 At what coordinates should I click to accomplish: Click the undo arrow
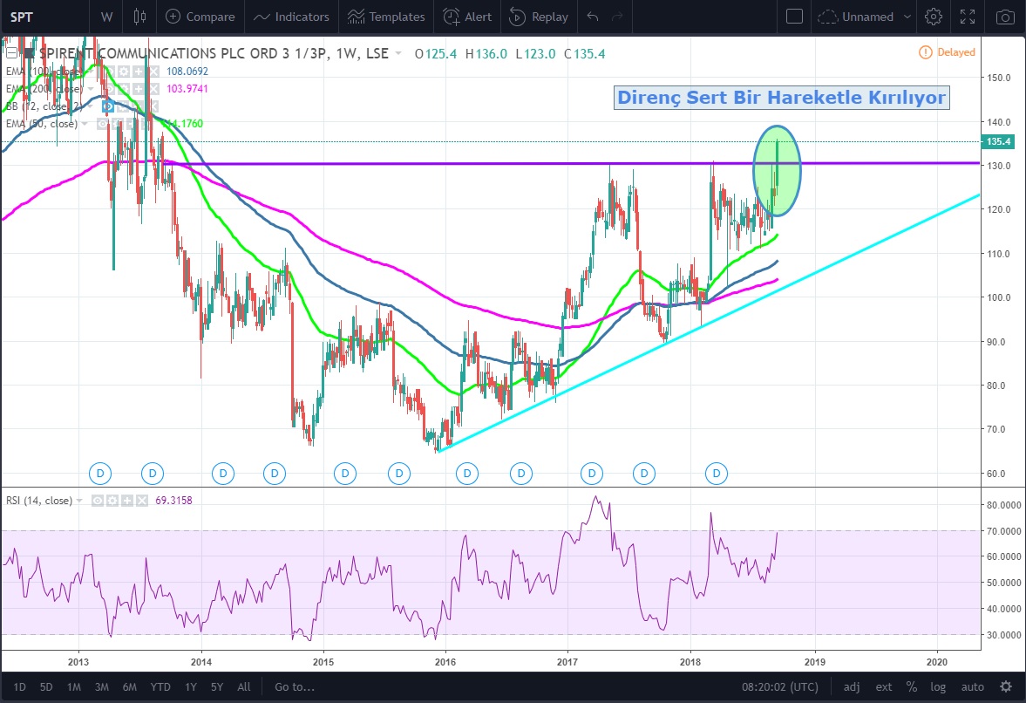pyautogui.click(x=593, y=17)
